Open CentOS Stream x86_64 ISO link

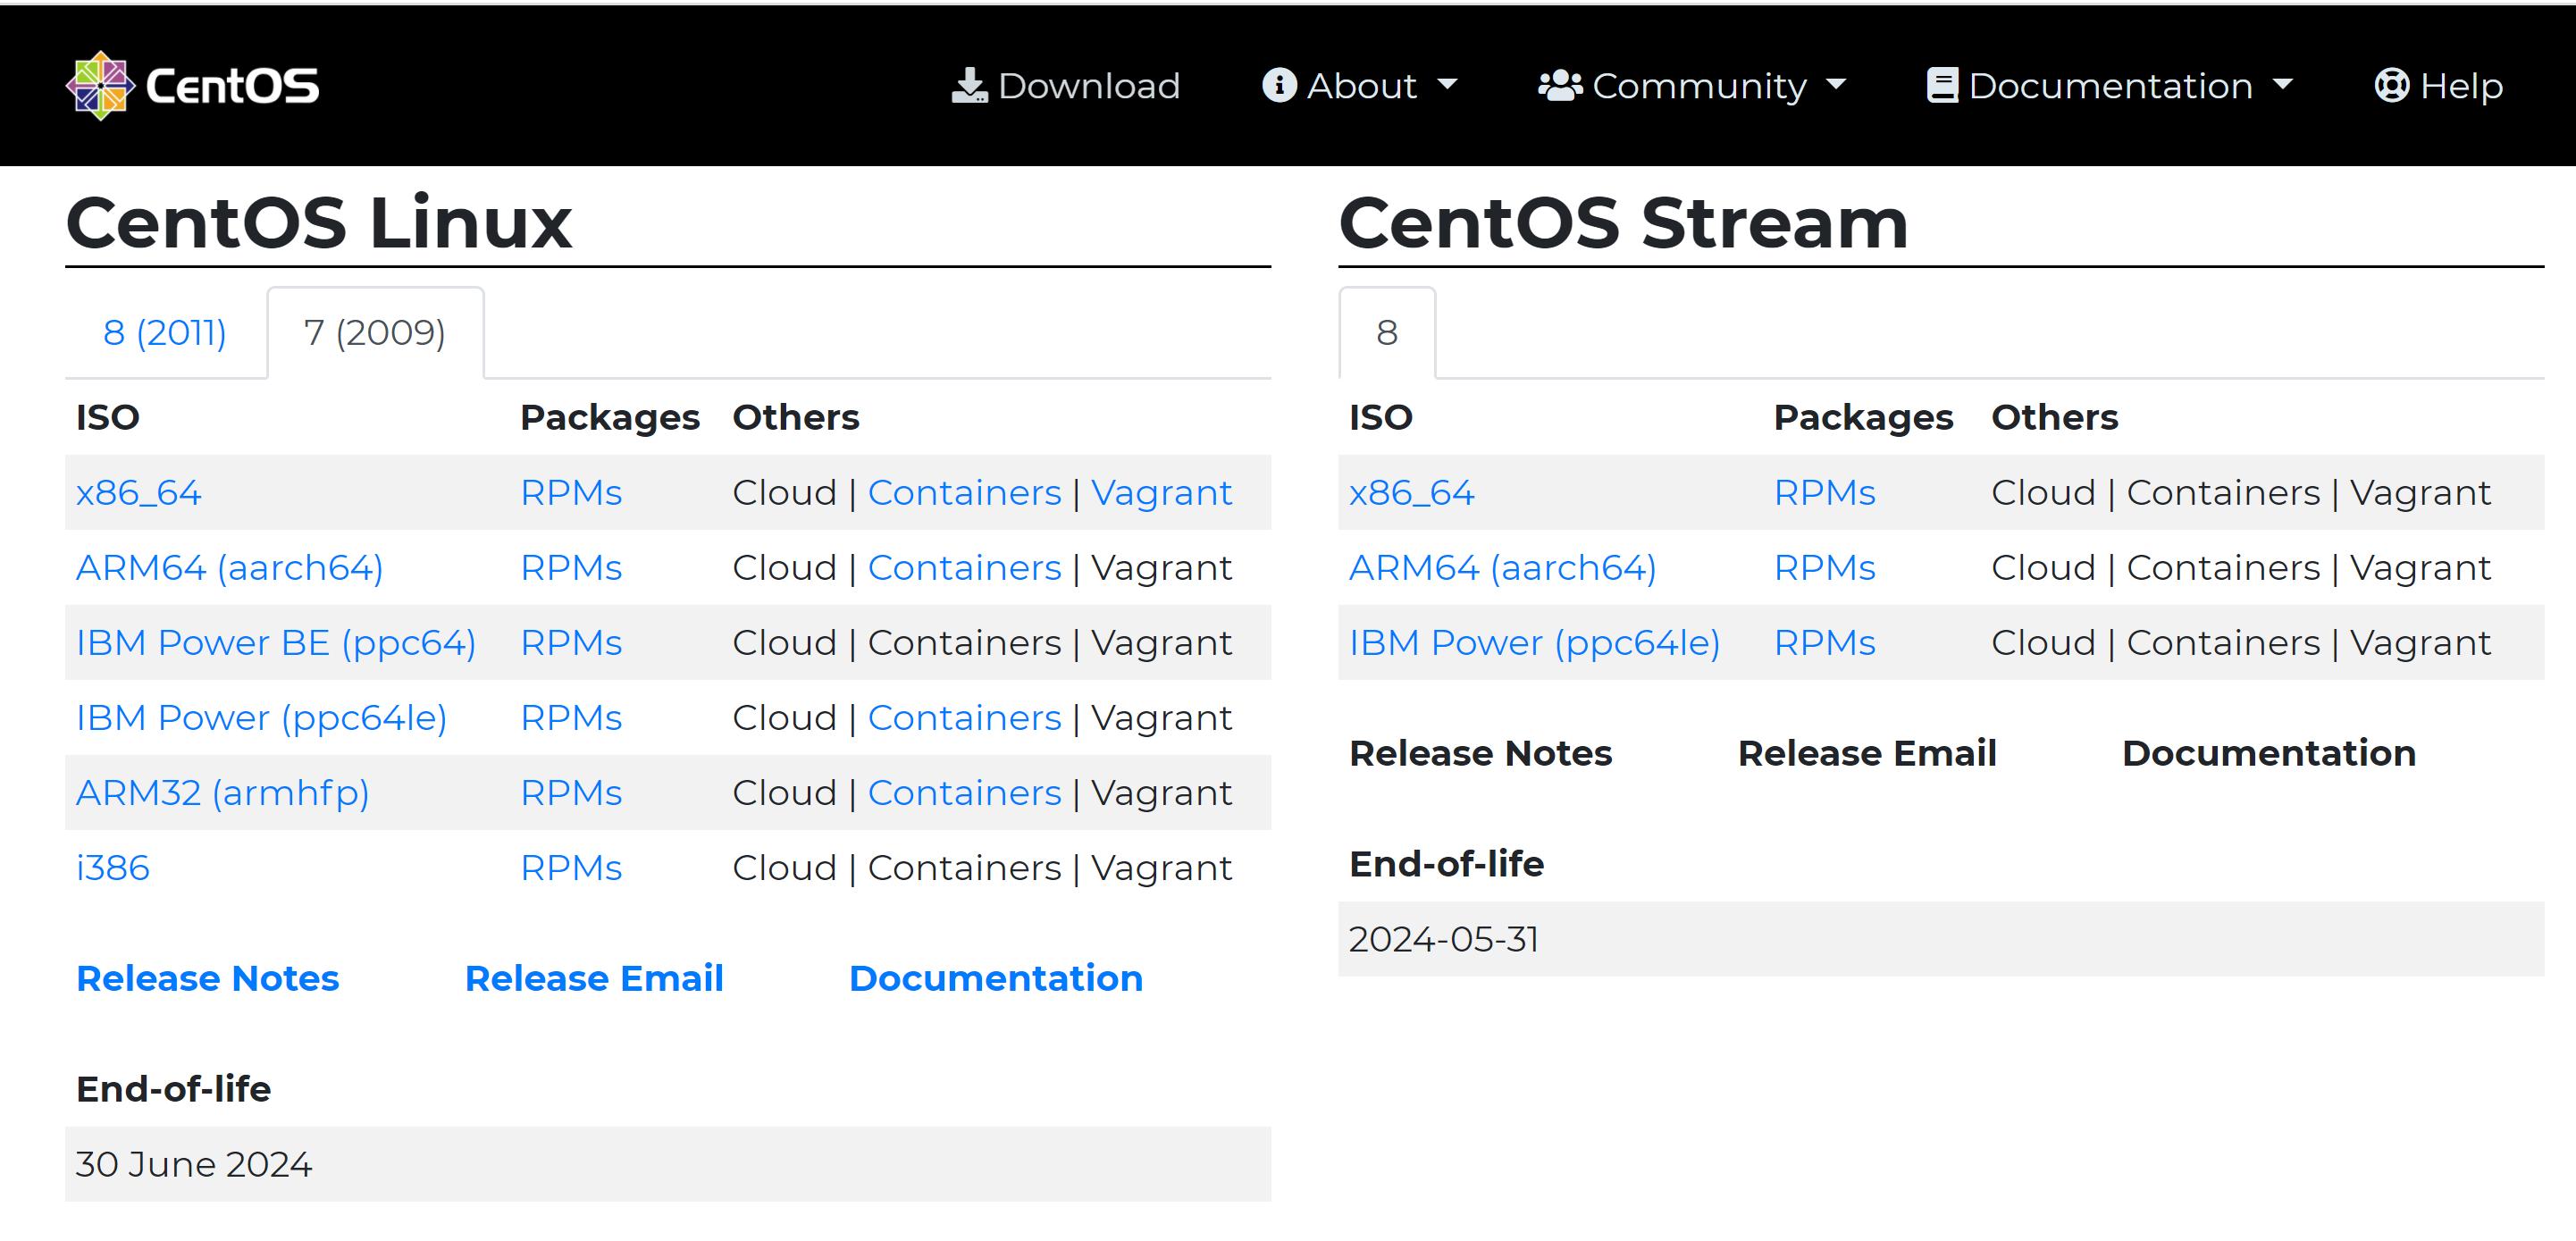1412,492
